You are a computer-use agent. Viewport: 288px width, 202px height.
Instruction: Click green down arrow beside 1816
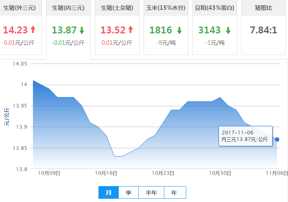[179, 30]
